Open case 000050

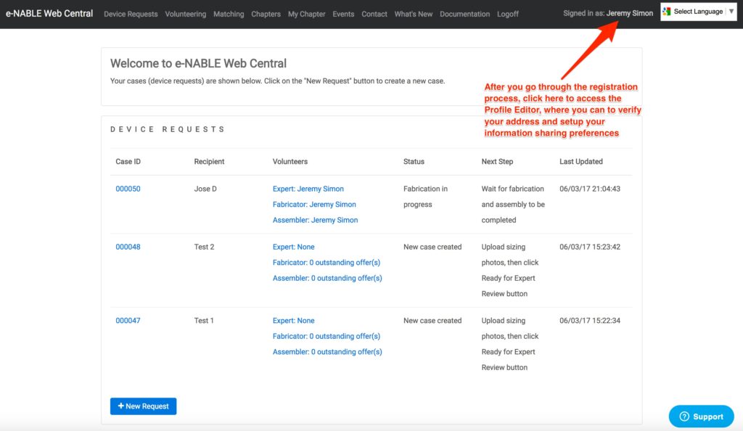pos(128,189)
